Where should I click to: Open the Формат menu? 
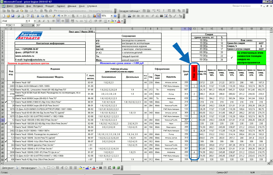pos(49,6)
